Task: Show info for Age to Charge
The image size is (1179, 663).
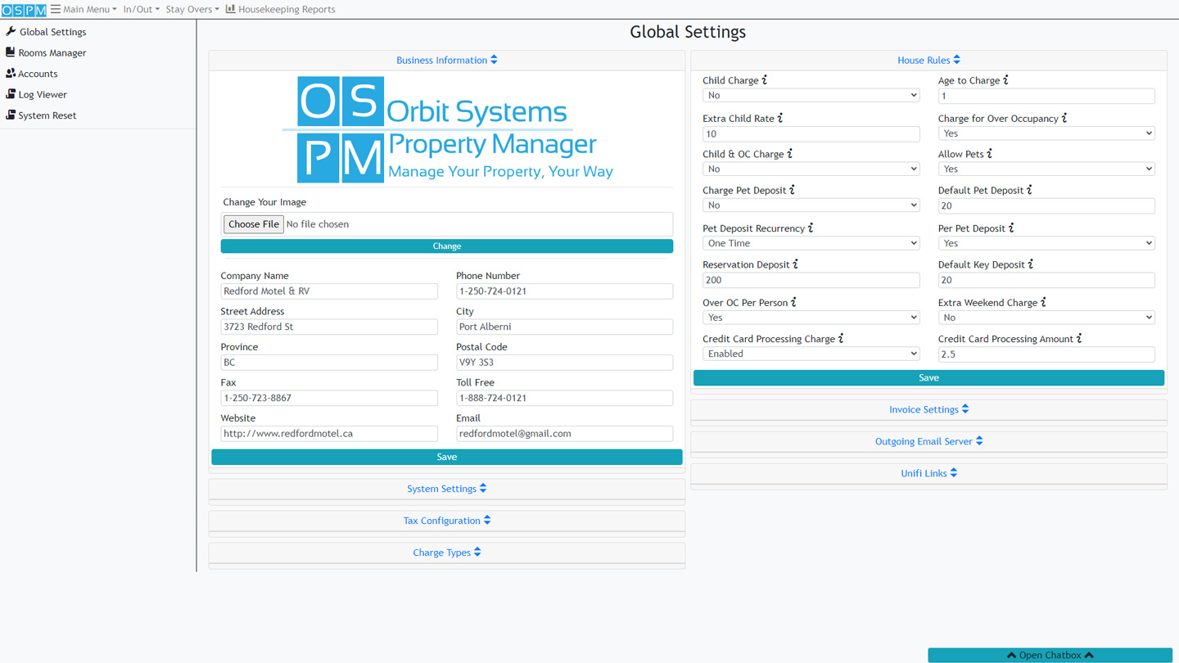Action: [x=1005, y=80]
